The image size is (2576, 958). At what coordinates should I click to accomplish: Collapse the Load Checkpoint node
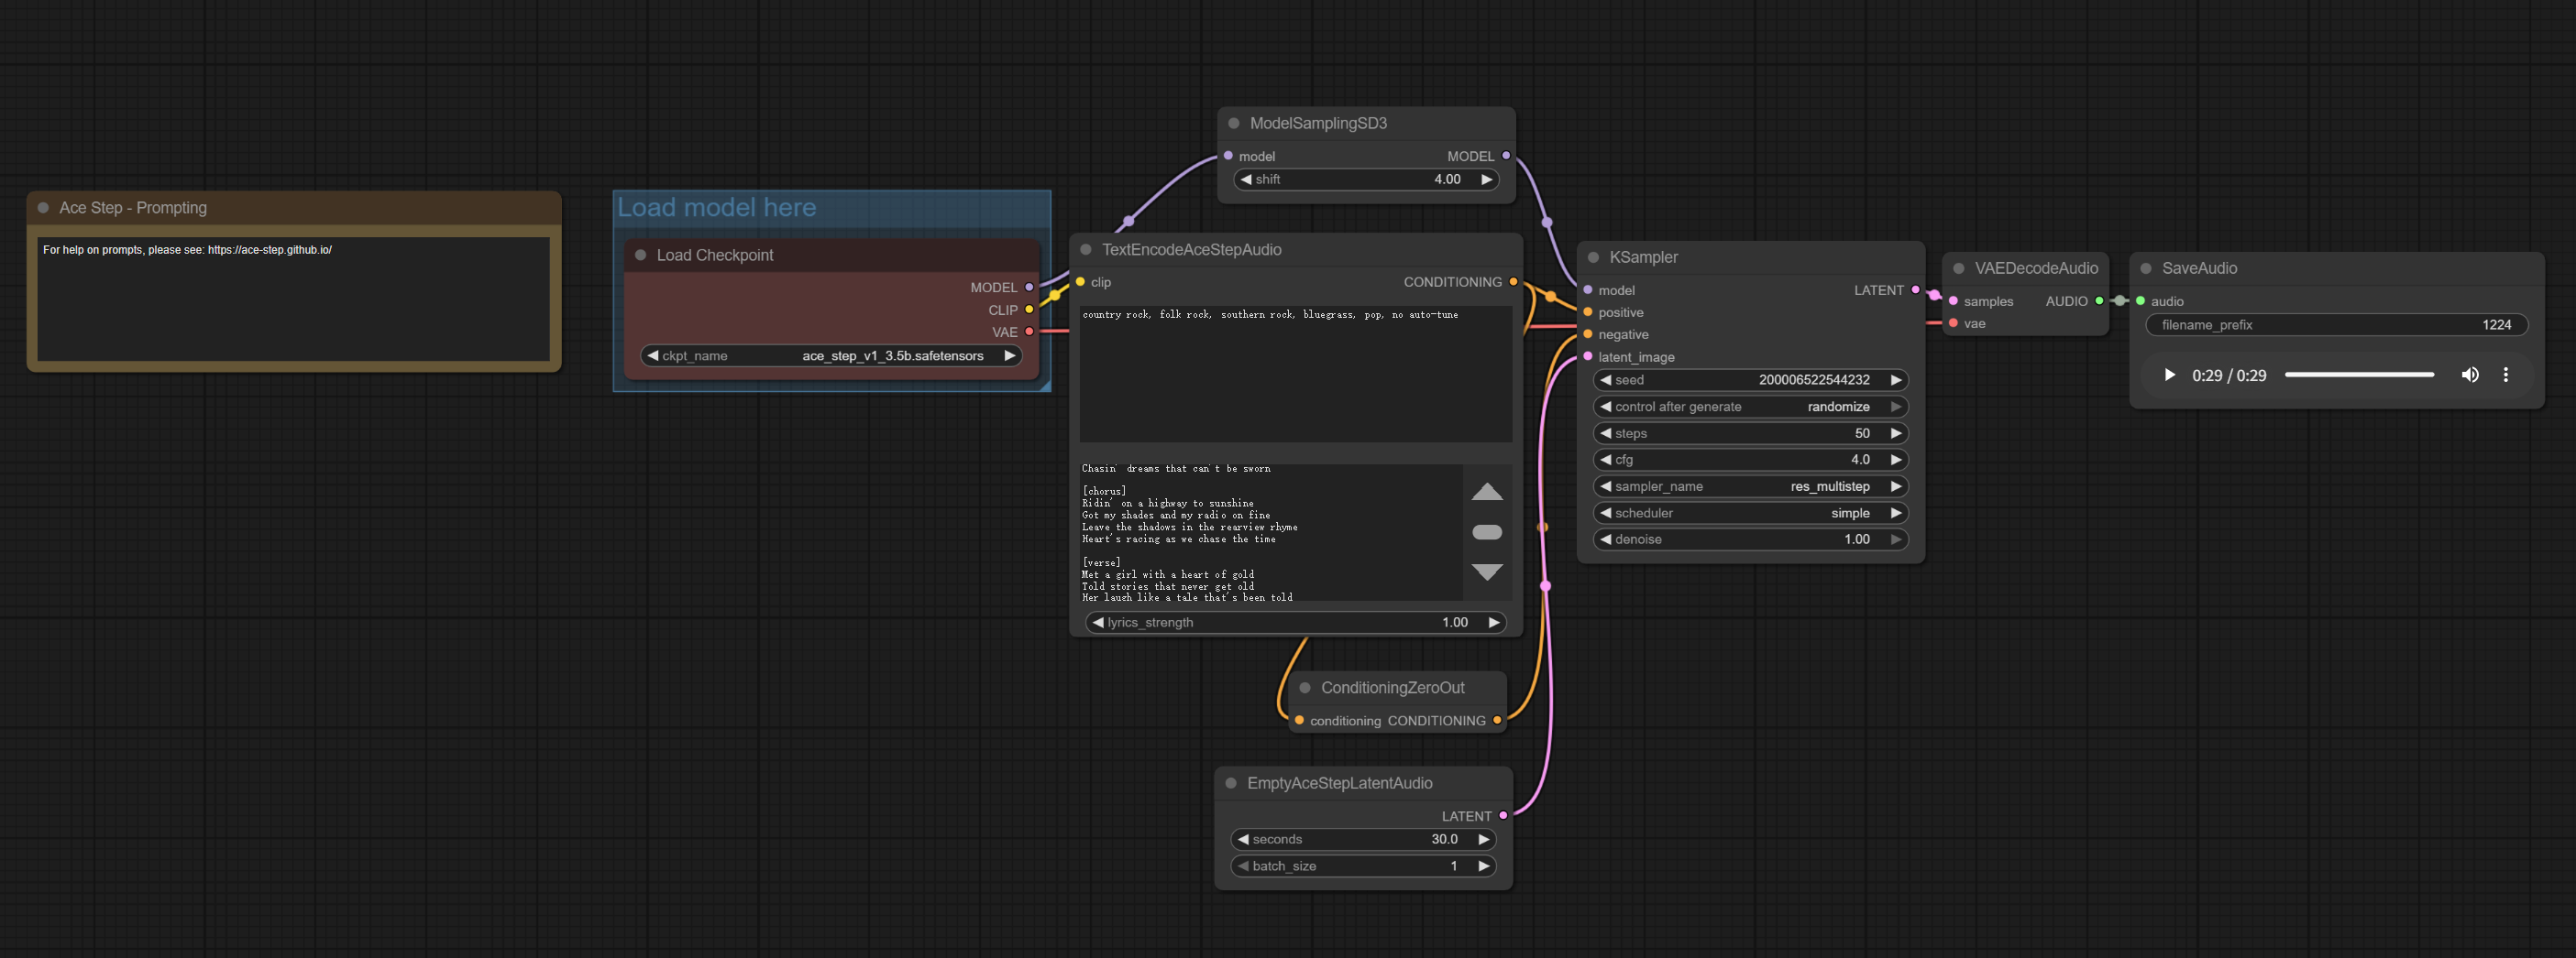click(641, 255)
